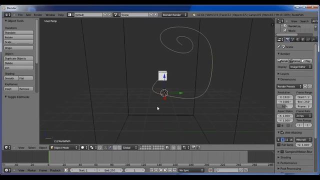Delete the current screen layout
The image size is (320, 180).
[109, 14]
